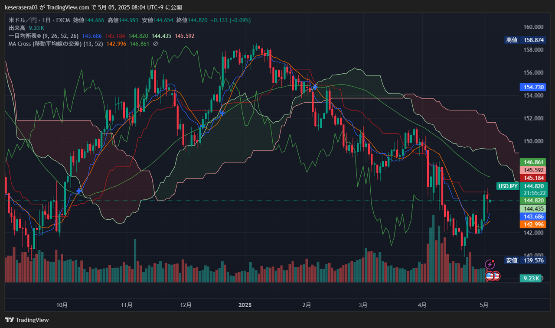Open the TradingView logo link
The image size is (555, 328).
pyautogui.click(x=27, y=320)
